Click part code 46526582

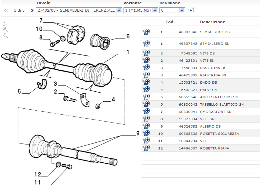(x=188, y=127)
